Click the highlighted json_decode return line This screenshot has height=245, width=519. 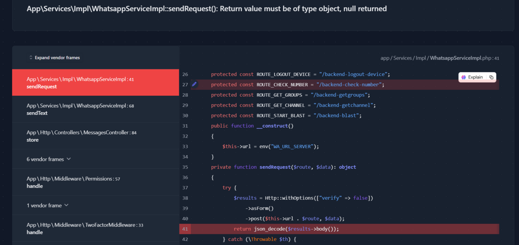point(286,229)
